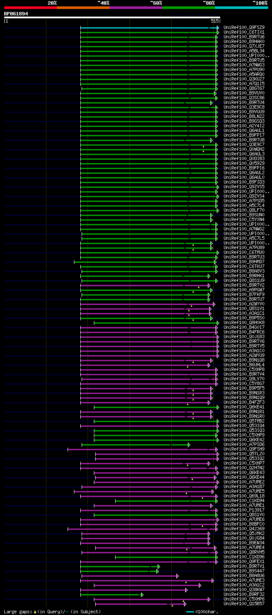Select label UniRef100_P13917

(244, 510)
